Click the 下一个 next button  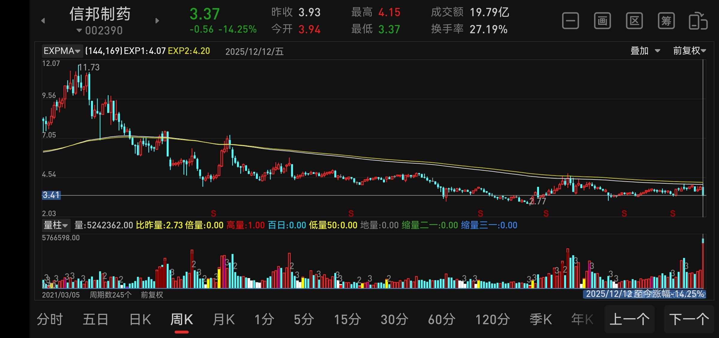(x=689, y=319)
